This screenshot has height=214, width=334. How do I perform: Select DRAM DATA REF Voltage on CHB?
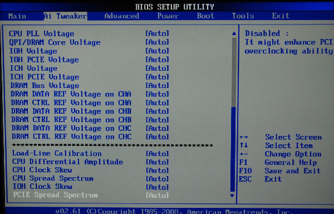pos(71,111)
